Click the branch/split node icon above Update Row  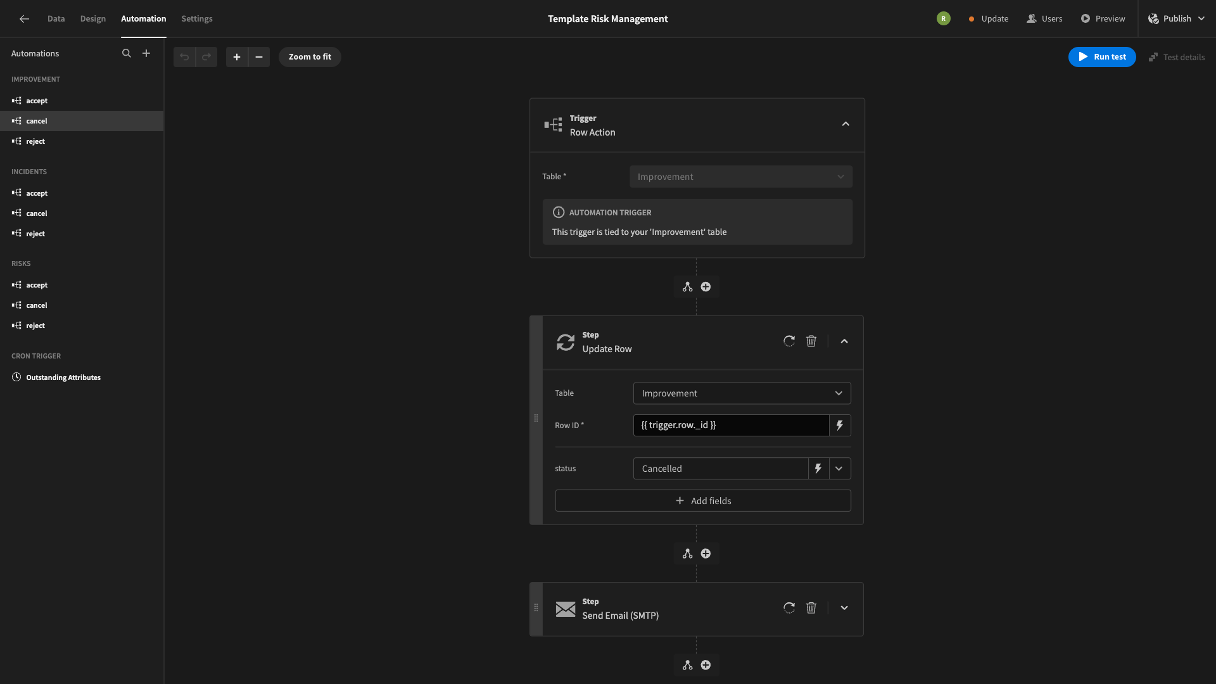pos(687,286)
